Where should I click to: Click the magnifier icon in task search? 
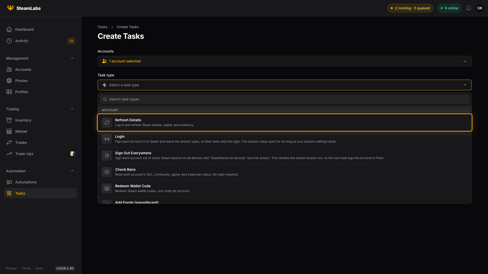[105, 99]
